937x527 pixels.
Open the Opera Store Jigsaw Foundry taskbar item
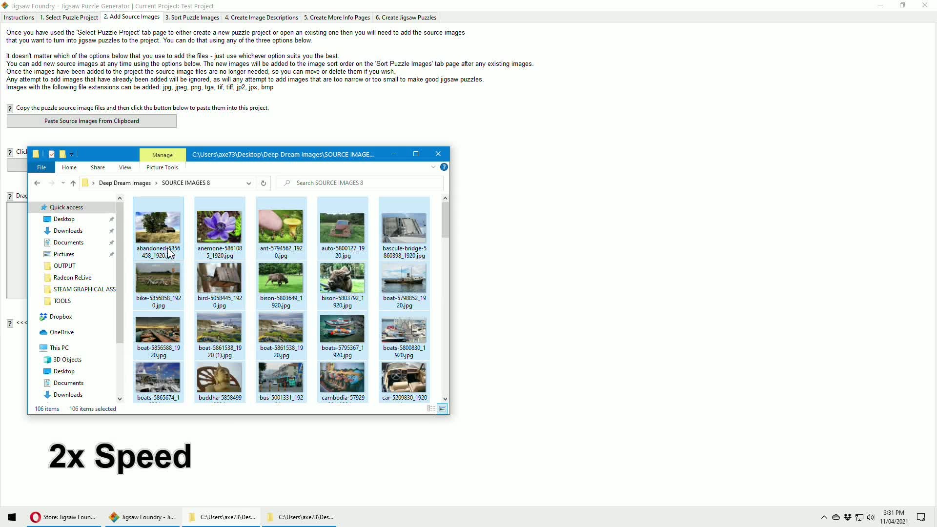pyautogui.click(x=63, y=517)
